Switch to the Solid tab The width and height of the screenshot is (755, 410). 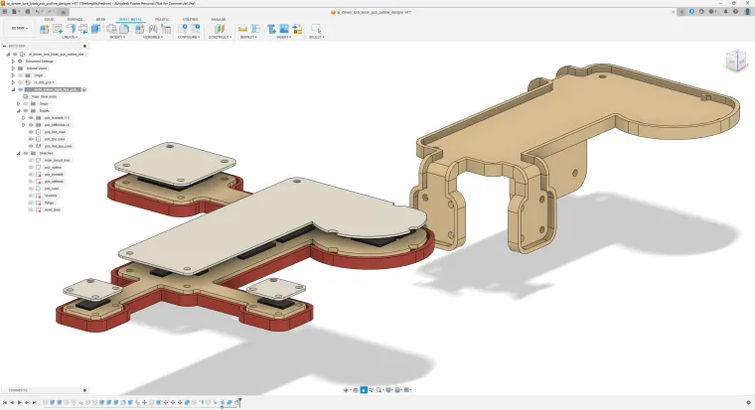click(49, 19)
